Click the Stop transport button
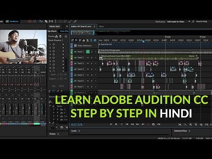212x159 pixels. tap(111, 124)
